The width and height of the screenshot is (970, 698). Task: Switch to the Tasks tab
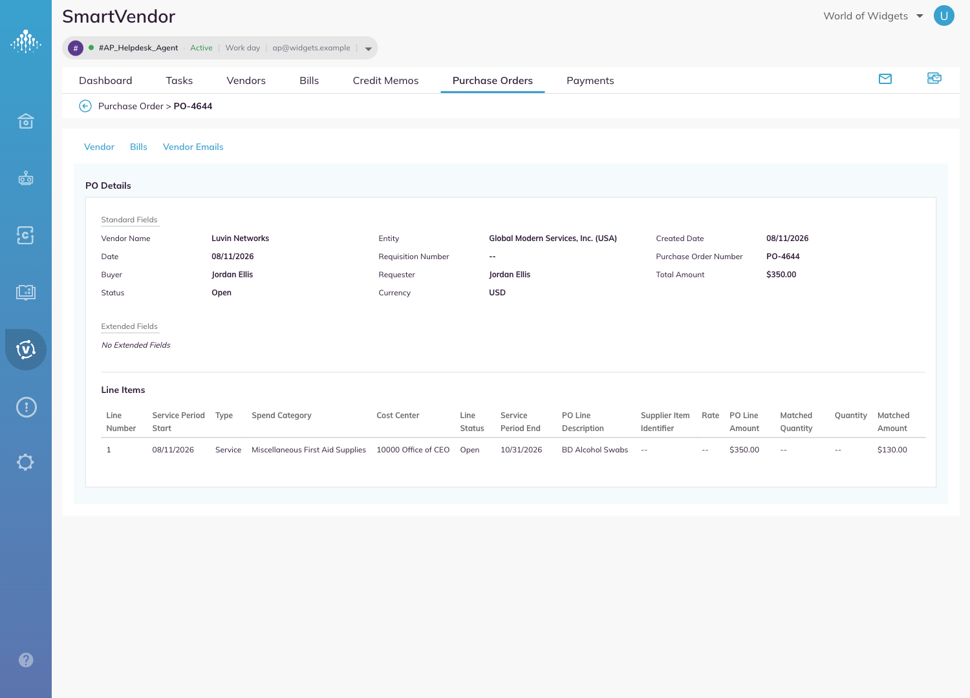click(x=179, y=80)
